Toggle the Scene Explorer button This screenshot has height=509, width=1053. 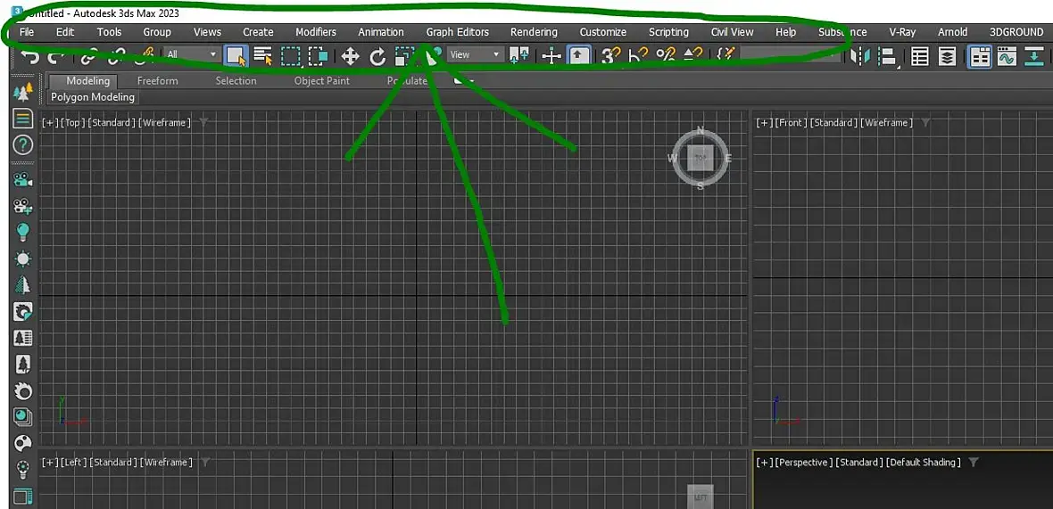point(919,56)
